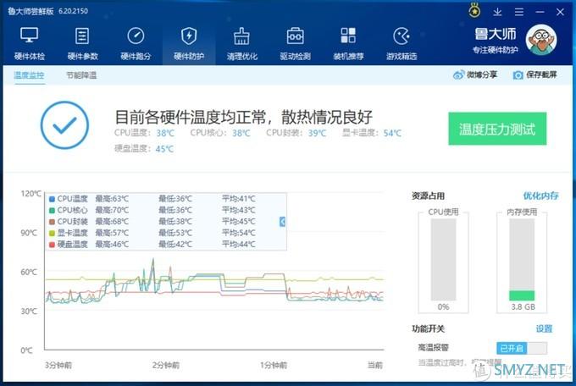Toggle 硬盘温度 red legend series
Image resolution: width=576 pixels, height=386 pixels.
point(69,245)
